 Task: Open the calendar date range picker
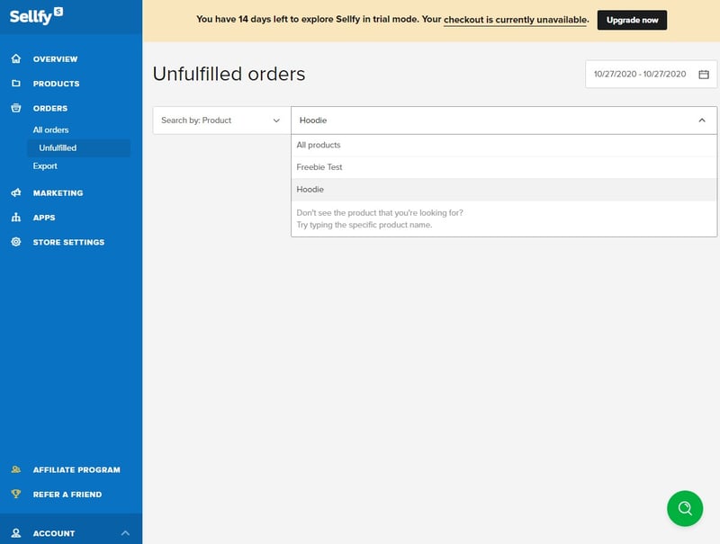click(704, 74)
